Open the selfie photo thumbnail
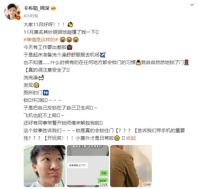This screenshot has height=189, width=198. 45,166
